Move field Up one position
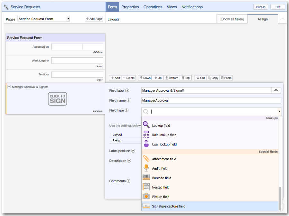289x216 pixels. point(158,78)
